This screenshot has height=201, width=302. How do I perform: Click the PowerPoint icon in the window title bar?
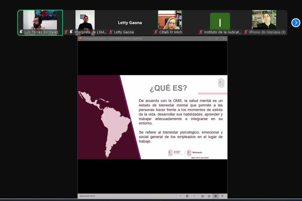(81, 39)
